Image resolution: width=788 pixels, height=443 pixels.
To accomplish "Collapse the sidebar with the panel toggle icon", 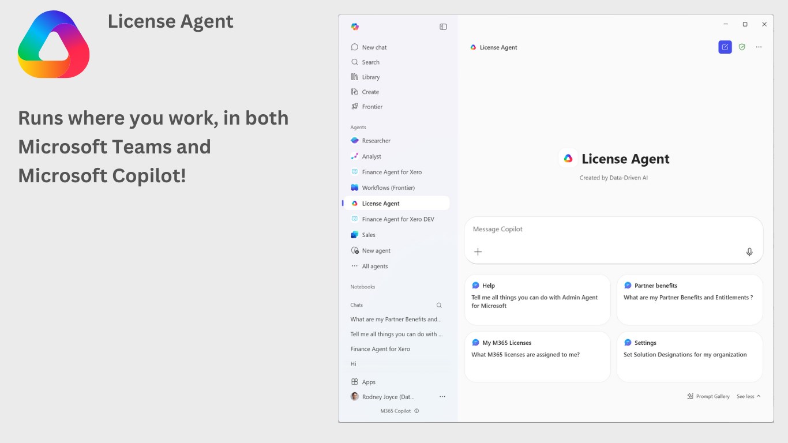I will [x=443, y=27].
